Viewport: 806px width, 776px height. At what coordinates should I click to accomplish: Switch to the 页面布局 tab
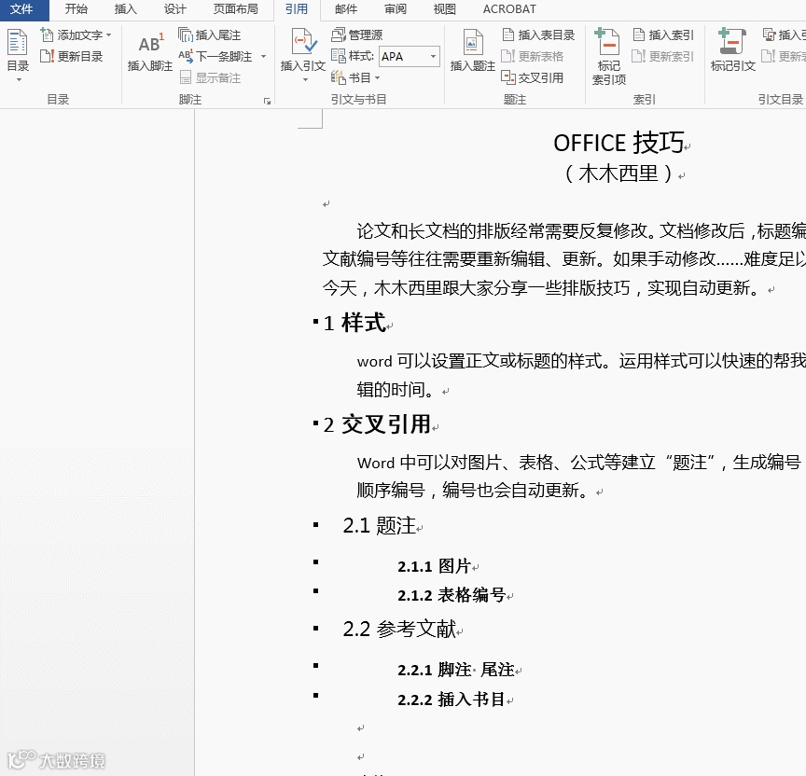(235, 9)
